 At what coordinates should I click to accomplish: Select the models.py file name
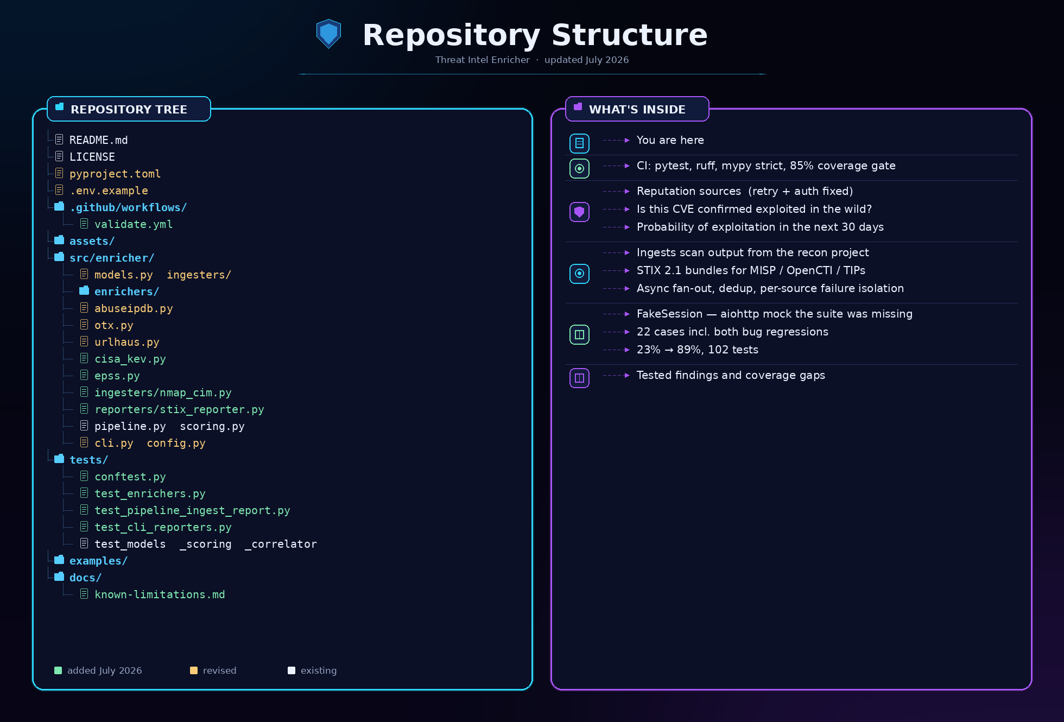click(124, 275)
